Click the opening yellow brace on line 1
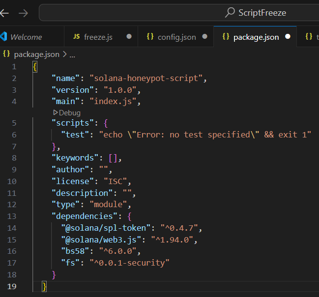 click(x=35, y=67)
